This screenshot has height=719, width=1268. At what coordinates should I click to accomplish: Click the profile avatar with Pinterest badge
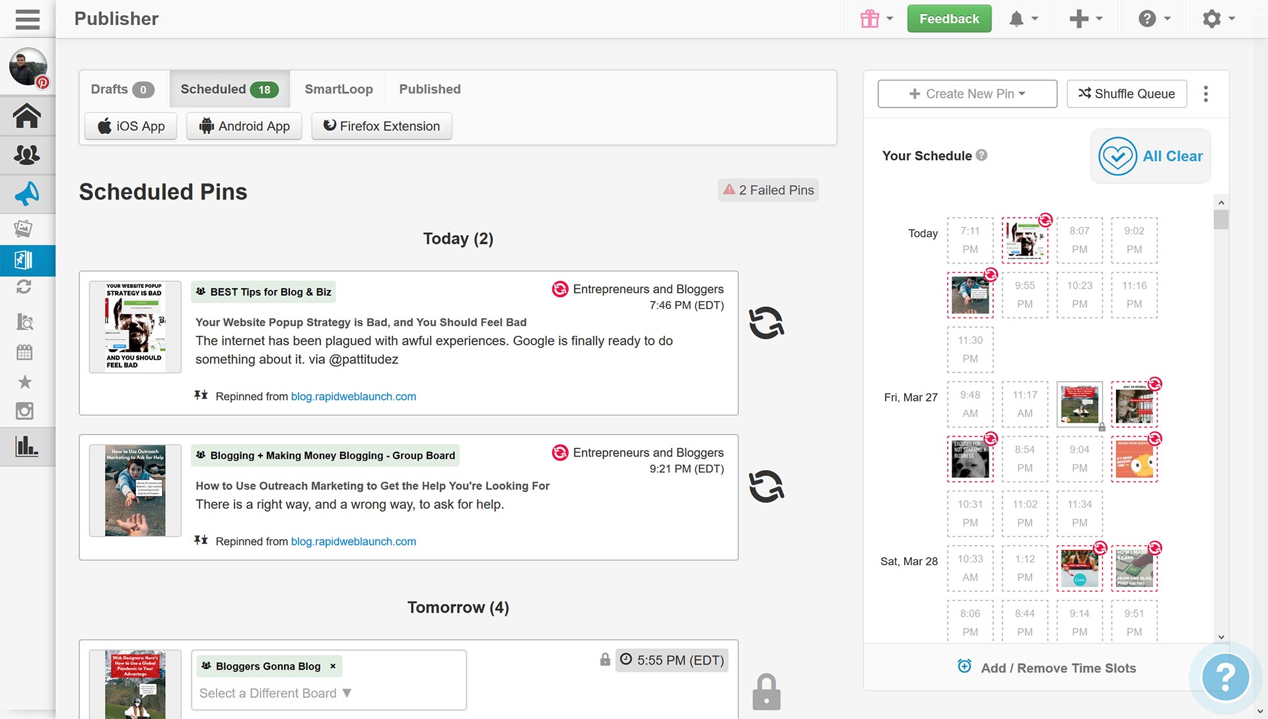[x=28, y=67]
